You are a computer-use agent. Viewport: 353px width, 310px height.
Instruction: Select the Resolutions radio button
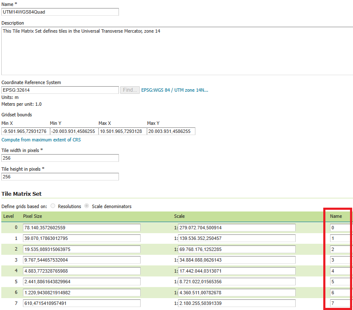[53, 206]
